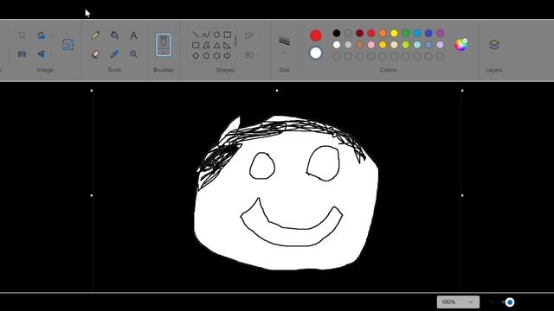Pick the yellow color swatch
Screen dimensions: 554x311
(x=394, y=33)
